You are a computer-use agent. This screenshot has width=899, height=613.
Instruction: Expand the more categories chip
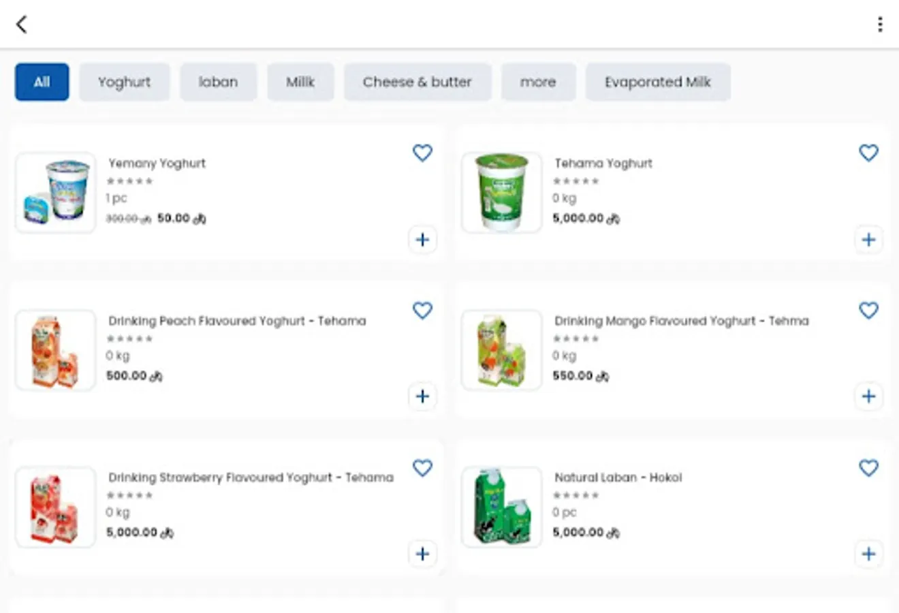pyautogui.click(x=538, y=82)
